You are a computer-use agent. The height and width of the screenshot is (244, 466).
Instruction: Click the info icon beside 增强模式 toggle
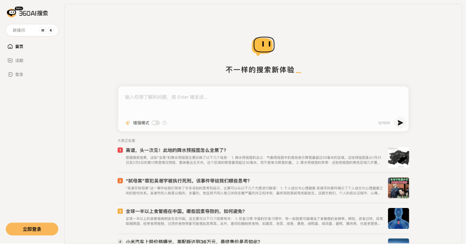click(164, 123)
